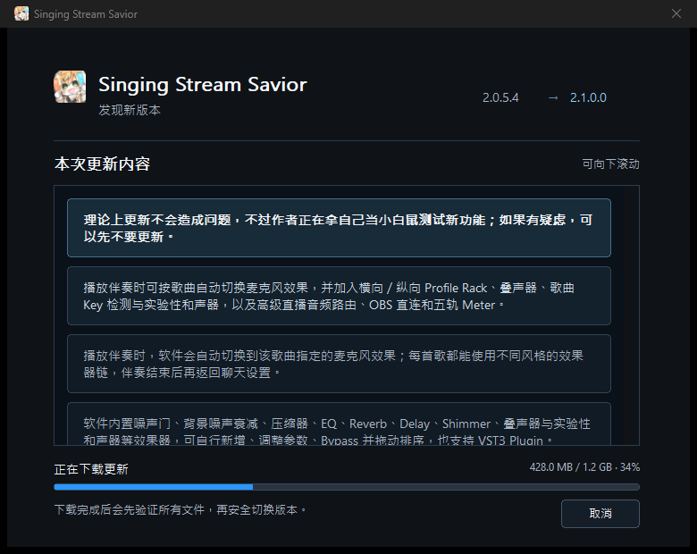Select the current version number 2.0.5.4
Viewport: 697px width, 554px height.
[x=500, y=97]
